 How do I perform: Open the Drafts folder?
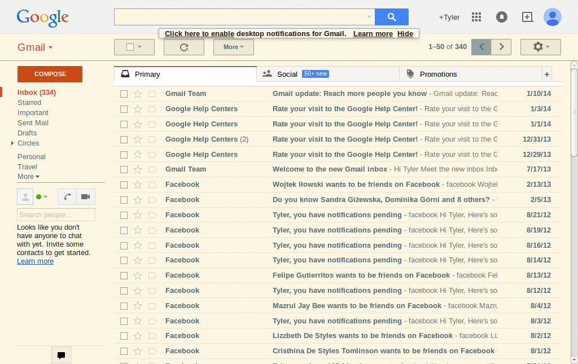coord(27,133)
